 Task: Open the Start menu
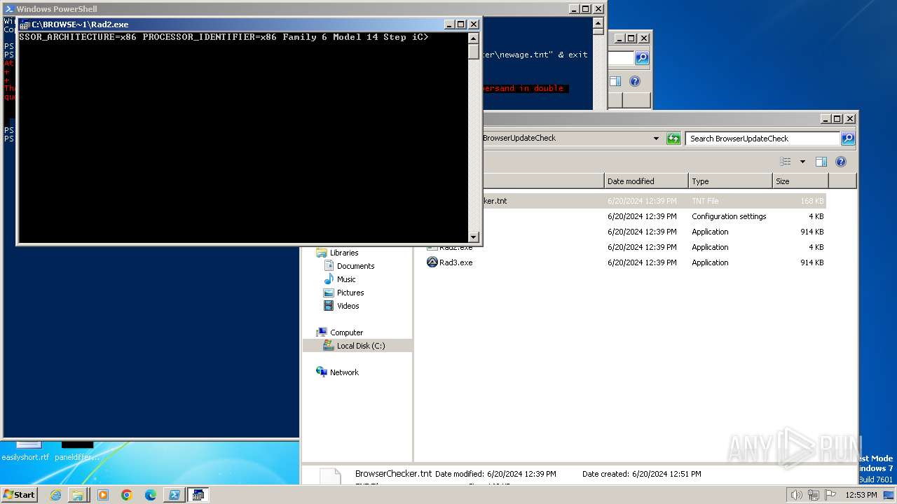tap(19, 494)
